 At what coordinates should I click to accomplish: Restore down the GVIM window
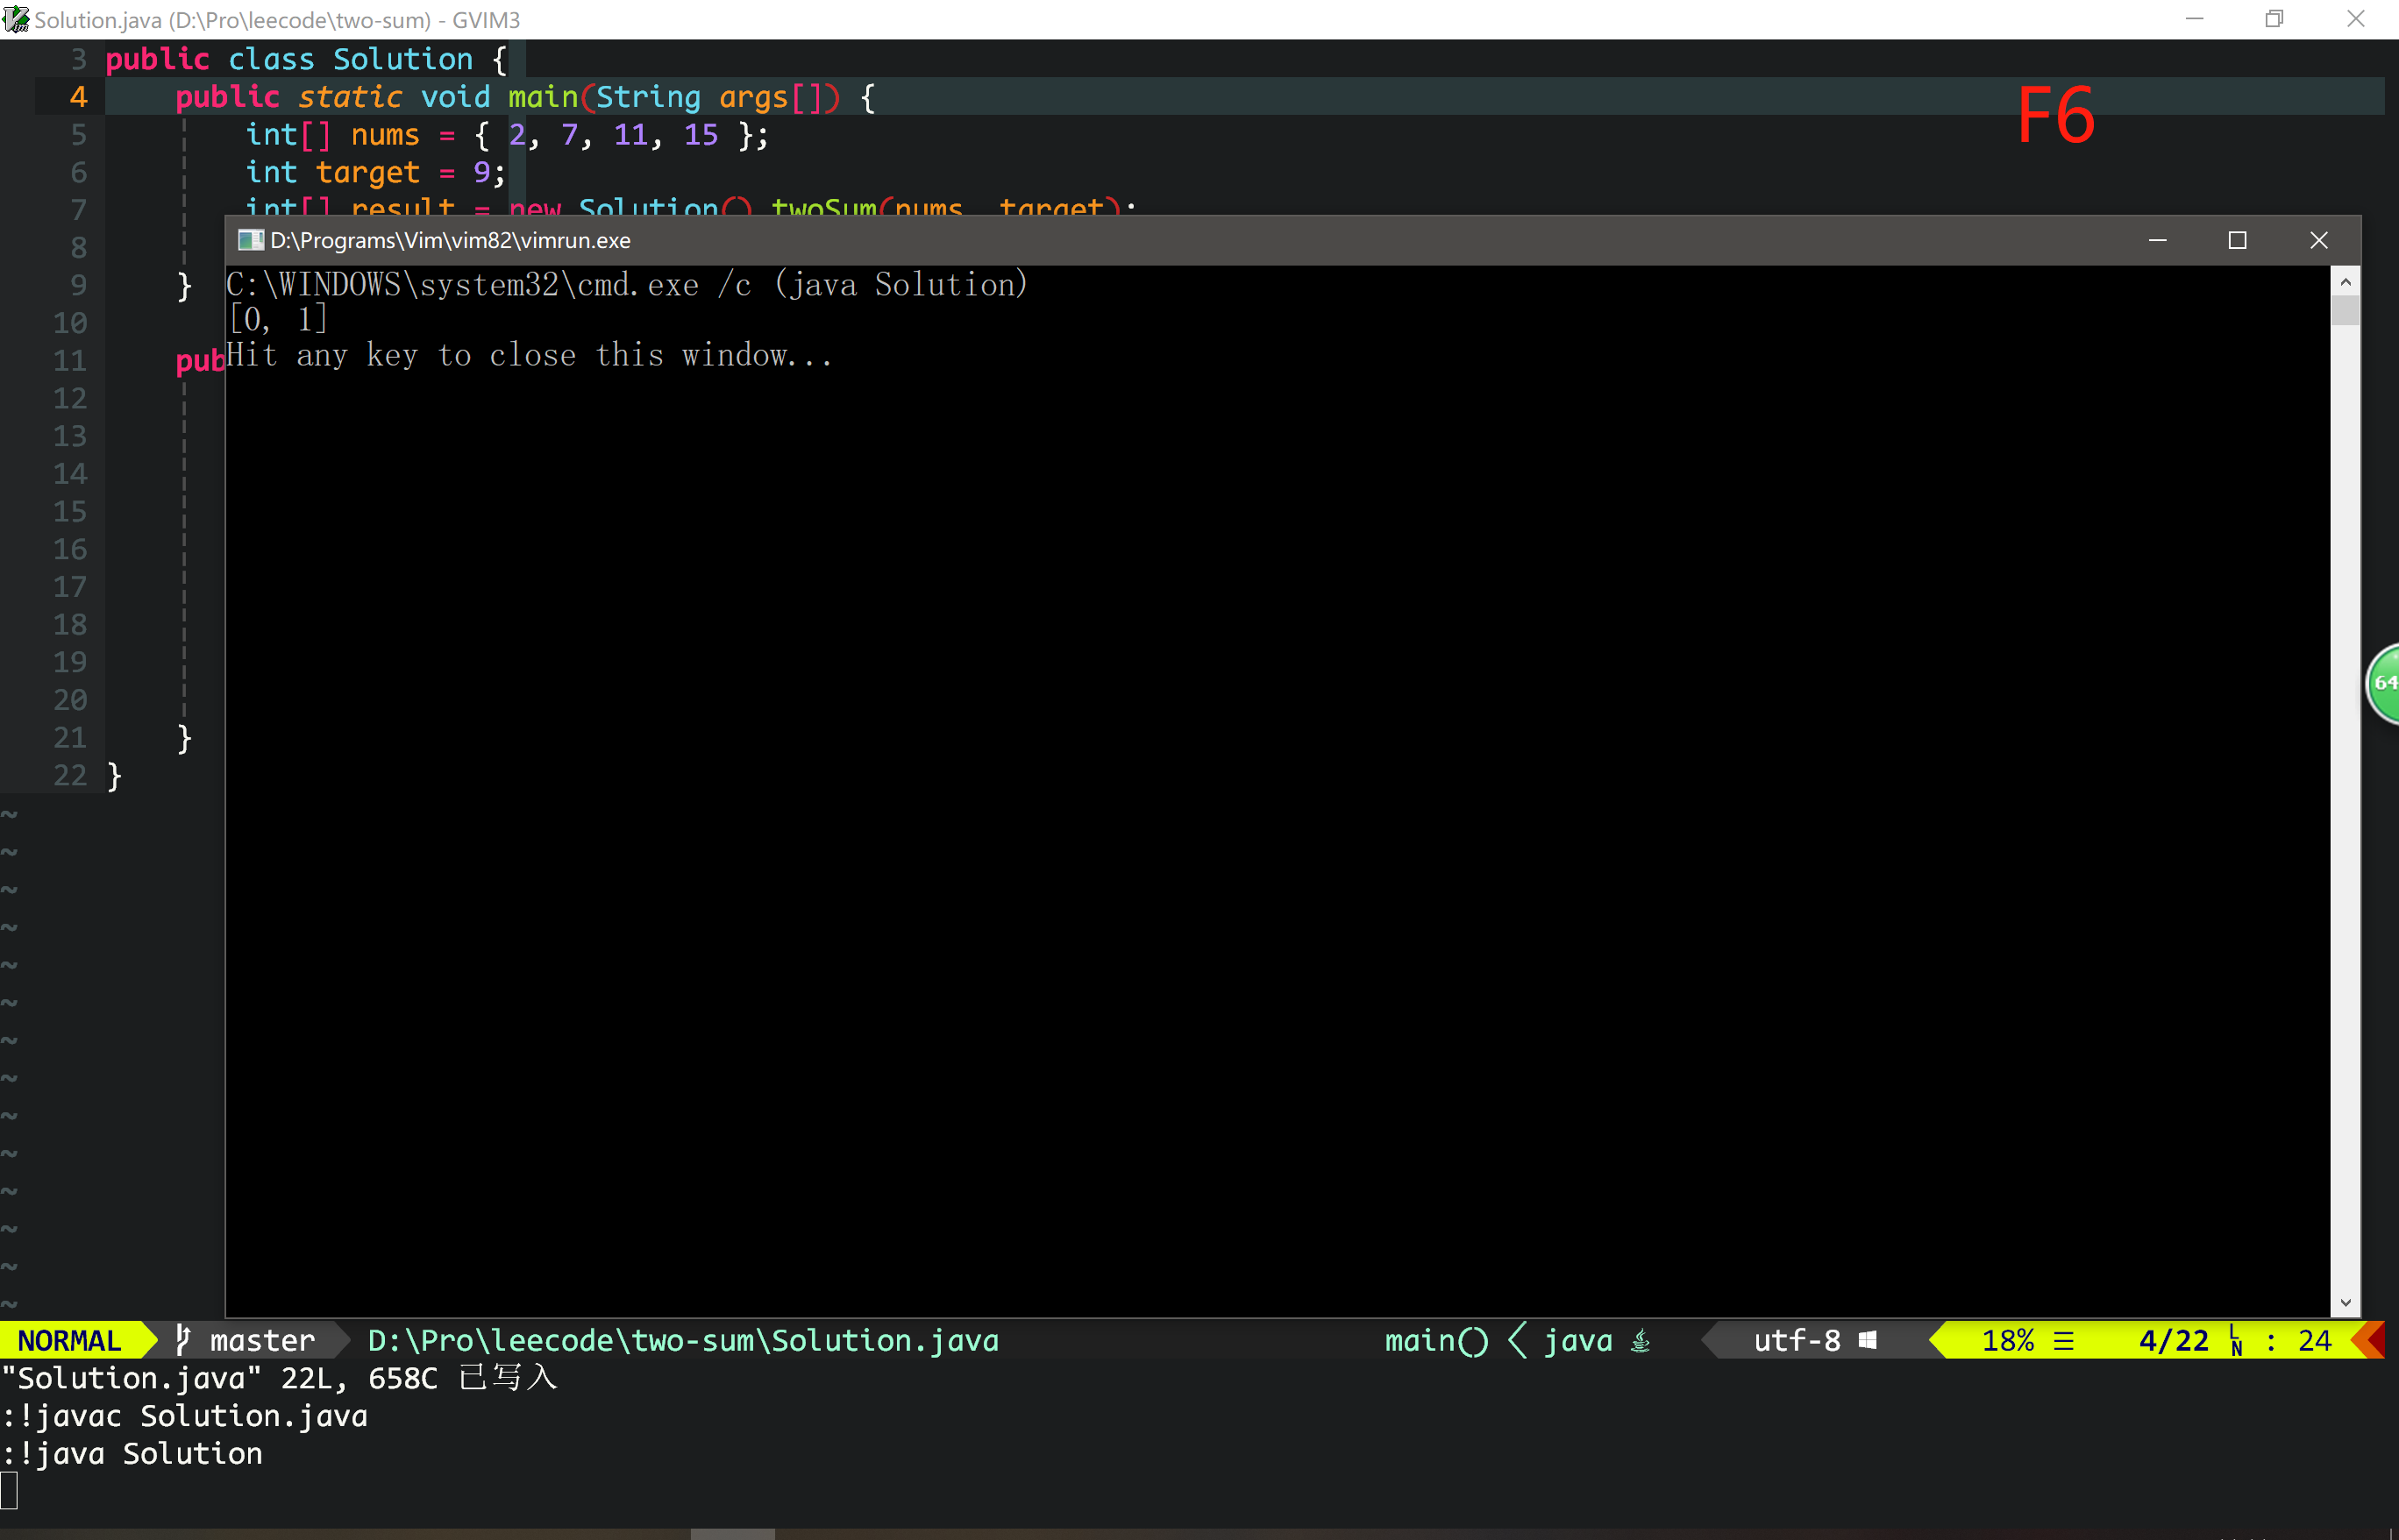click(2274, 19)
